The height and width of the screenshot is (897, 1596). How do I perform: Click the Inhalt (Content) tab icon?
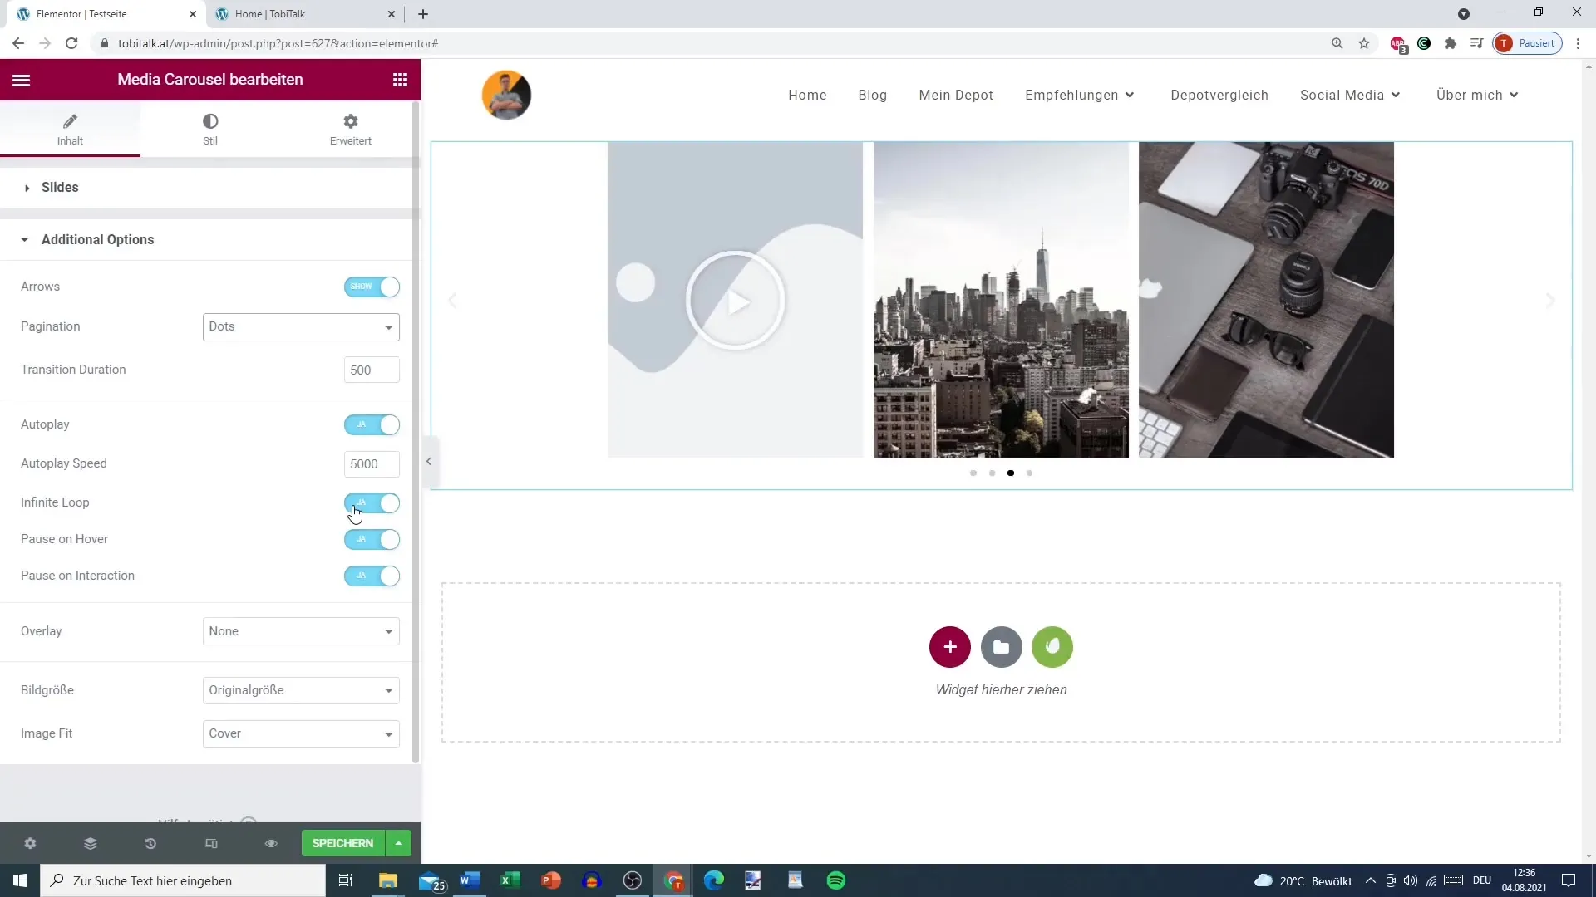70,121
